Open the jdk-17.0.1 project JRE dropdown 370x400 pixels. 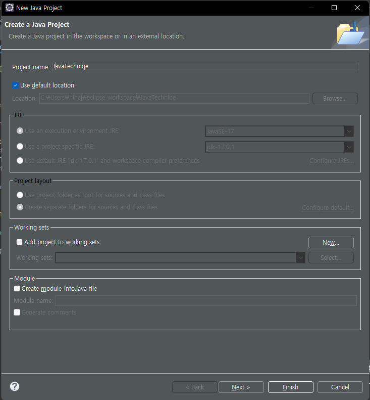[279, 147]
